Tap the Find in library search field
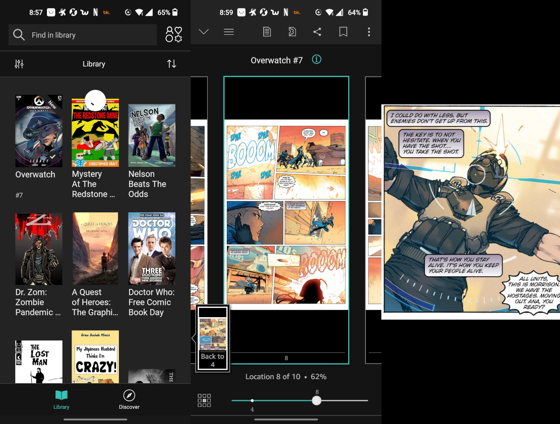The height and width of the screenshot is (424, 560). [82, 35]
